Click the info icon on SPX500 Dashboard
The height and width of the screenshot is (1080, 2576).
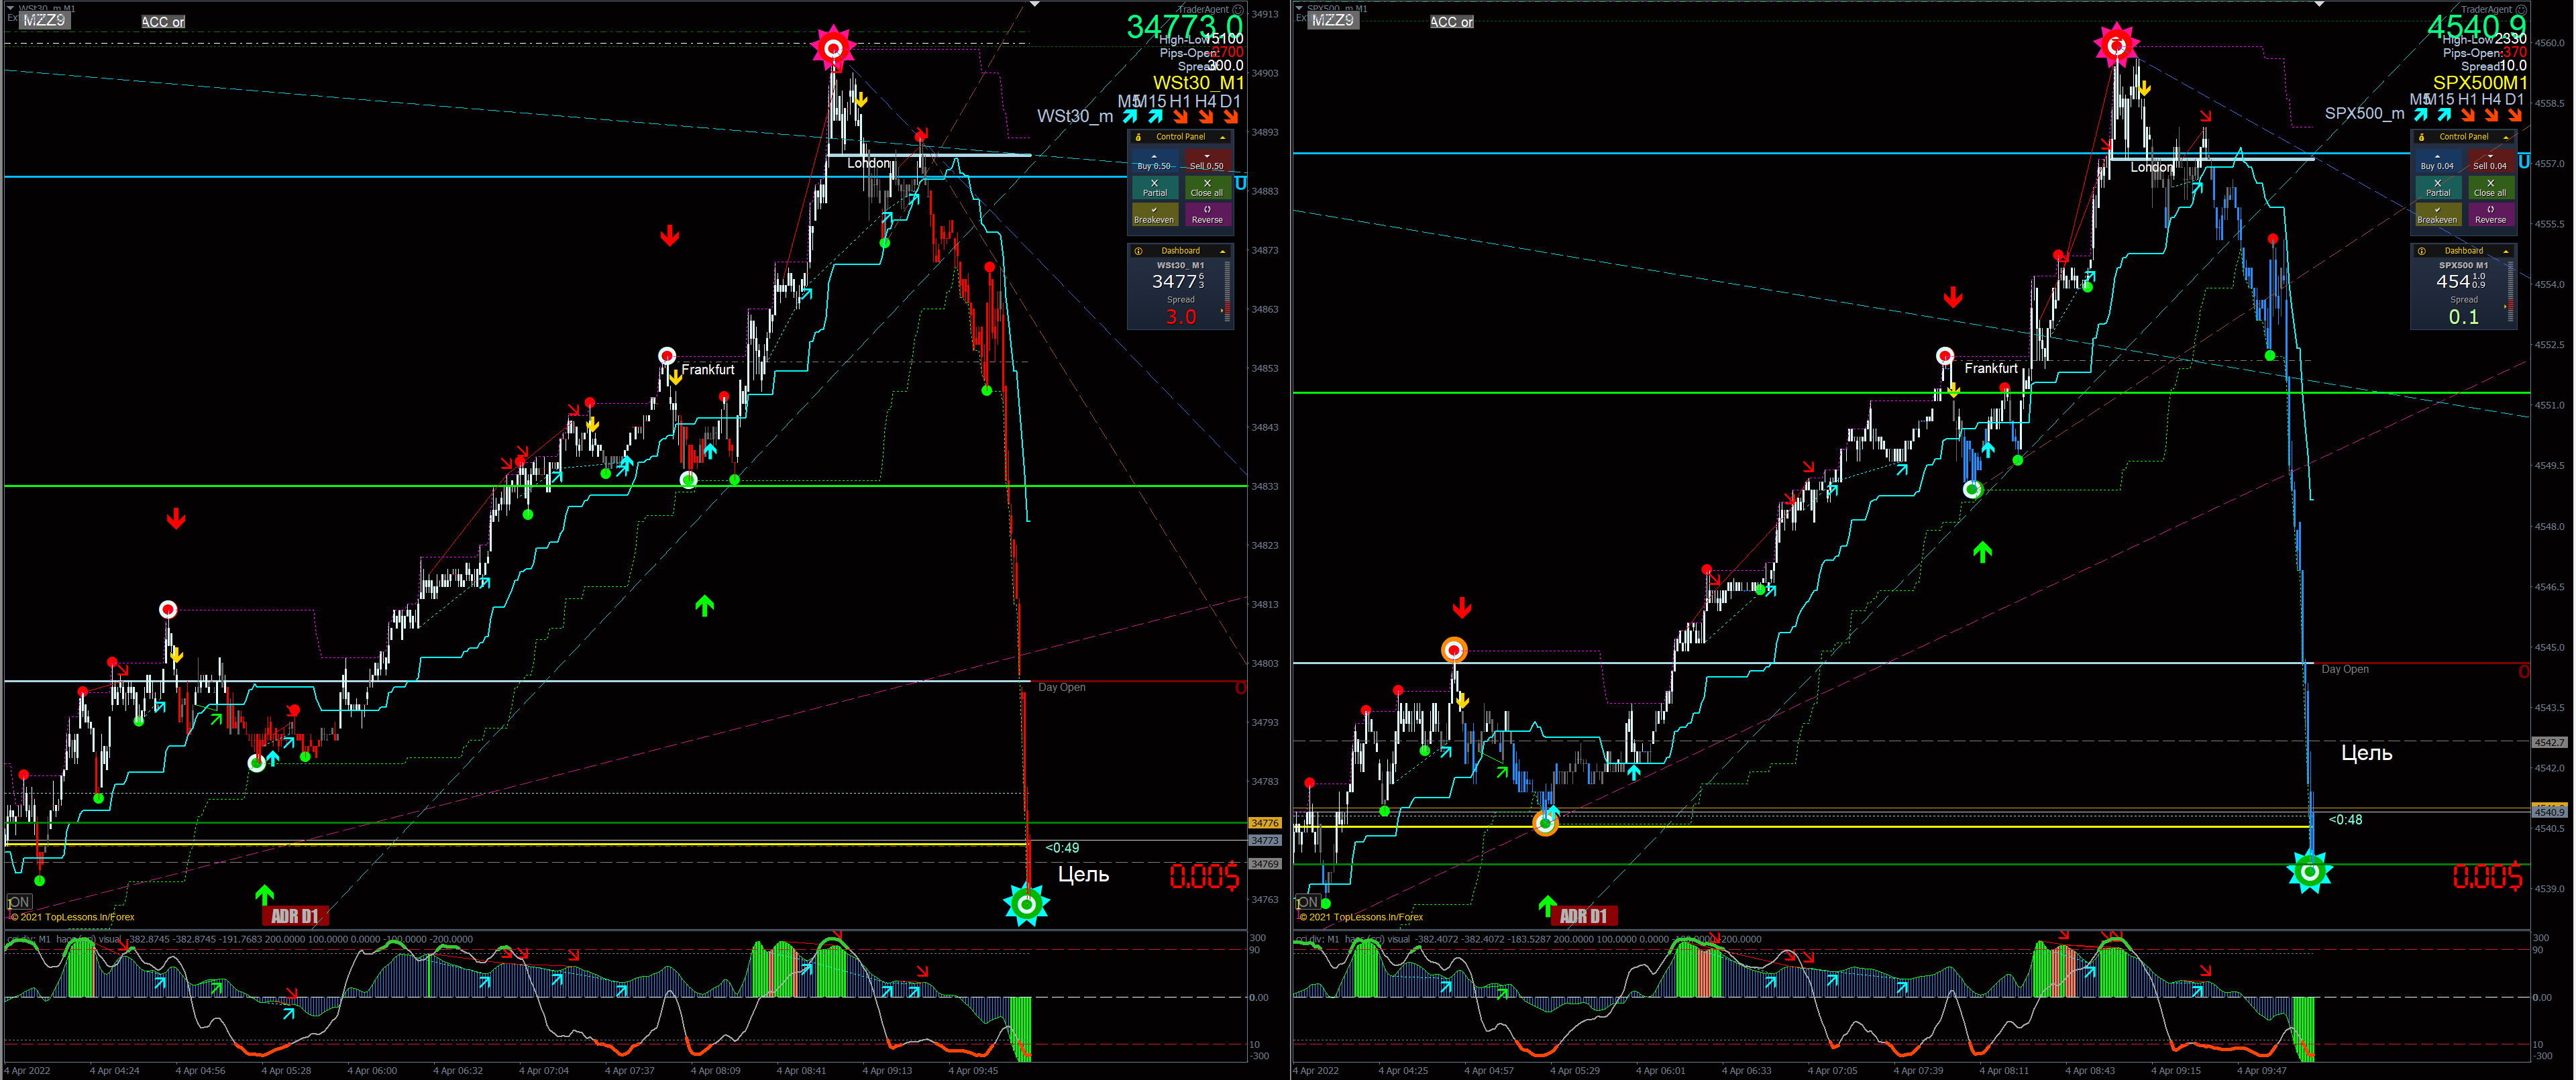click(2421, 251)
